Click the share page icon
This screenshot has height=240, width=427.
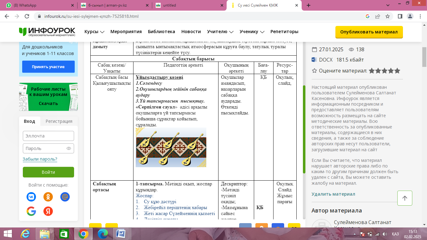click(x=378, y=16)
